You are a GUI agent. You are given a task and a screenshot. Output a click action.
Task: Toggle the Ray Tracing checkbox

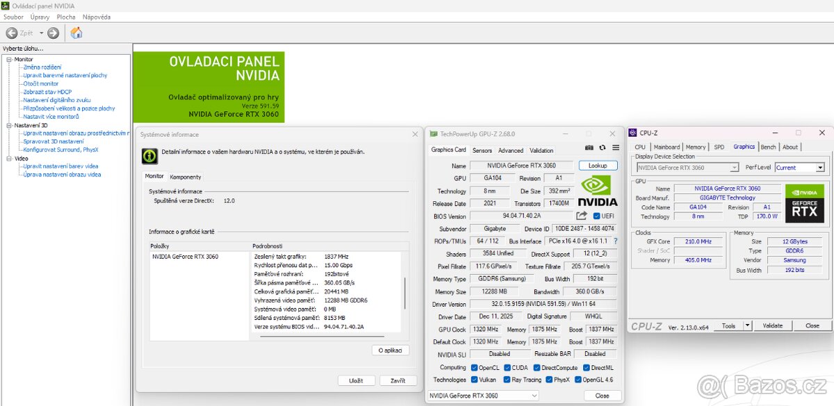pyautogui.click(x=507, y=380)
